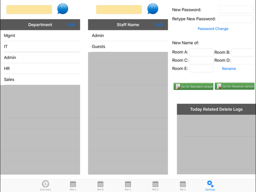Select Admin in the Staff Name list
Viewport: 256px width, 192px height.
[x=128, y=36]
